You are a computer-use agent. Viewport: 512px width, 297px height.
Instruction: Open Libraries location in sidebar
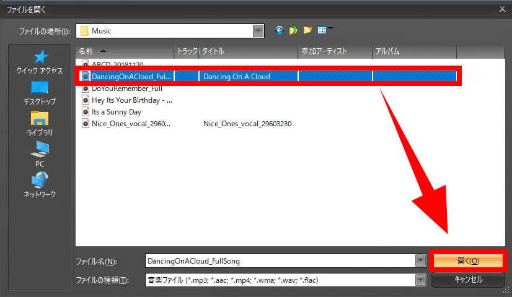[x=40, y=123]
